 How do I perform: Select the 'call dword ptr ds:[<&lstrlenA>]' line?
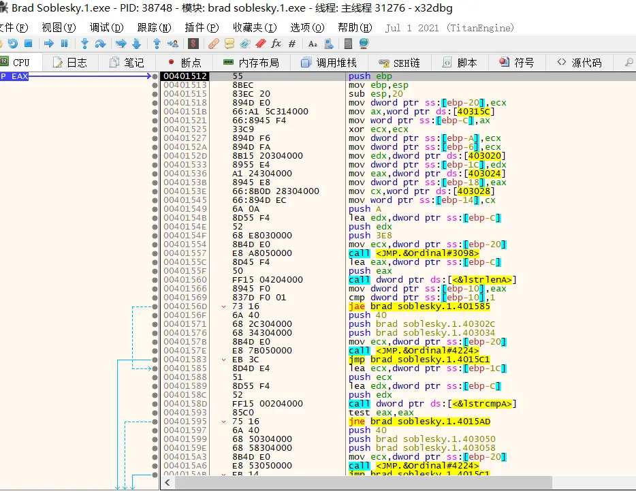click(x=432, y=280)
